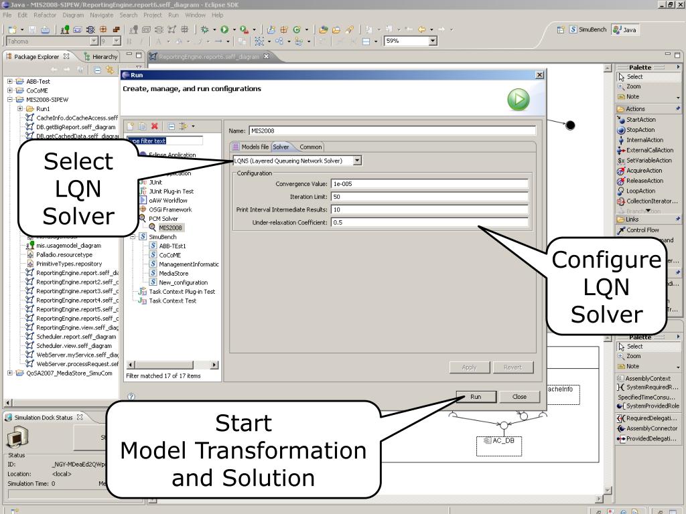This screenshot has width=686, height=514.
Task: Open Palladio.resourcetype file
Action: pyautogui.click(x=64, y=255)
